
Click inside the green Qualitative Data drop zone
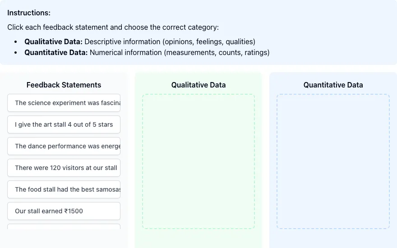198,161
